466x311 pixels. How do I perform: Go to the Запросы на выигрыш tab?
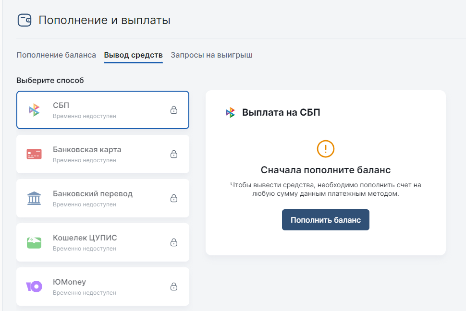pyautogui.click(x=211, y=55)
